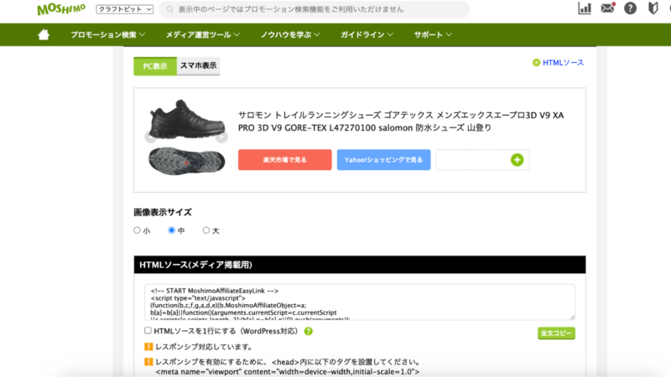This screenshot has height=377, width=671.
Task: Select medium image size 中
Action: (172, 230)
